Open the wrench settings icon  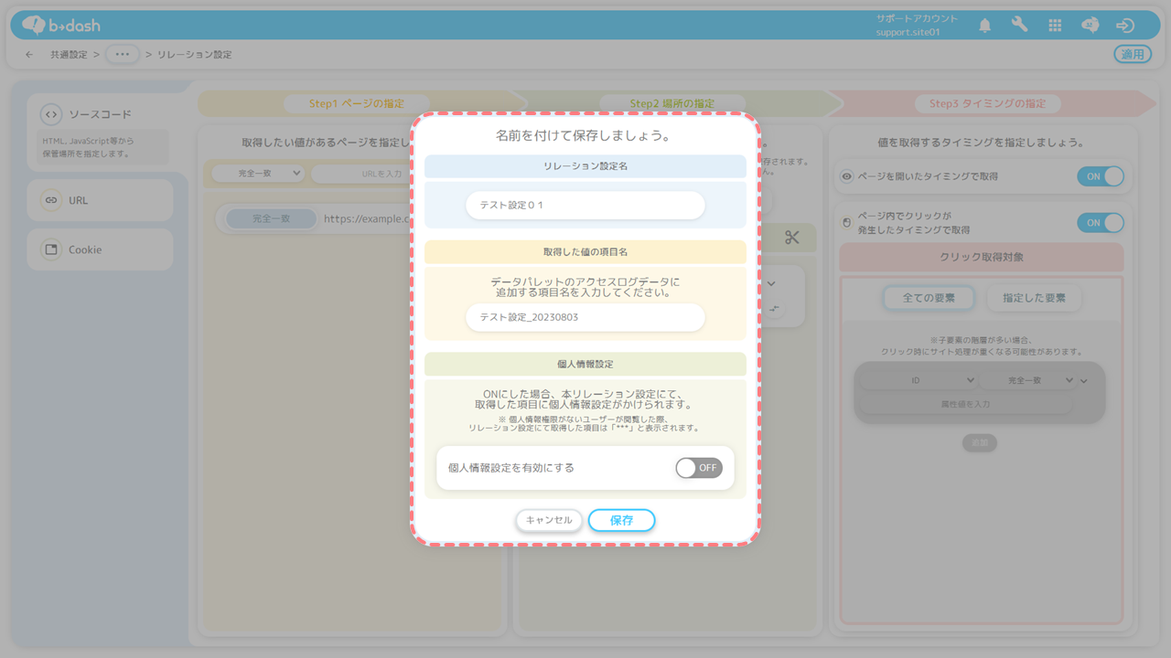click(1019, 26)
